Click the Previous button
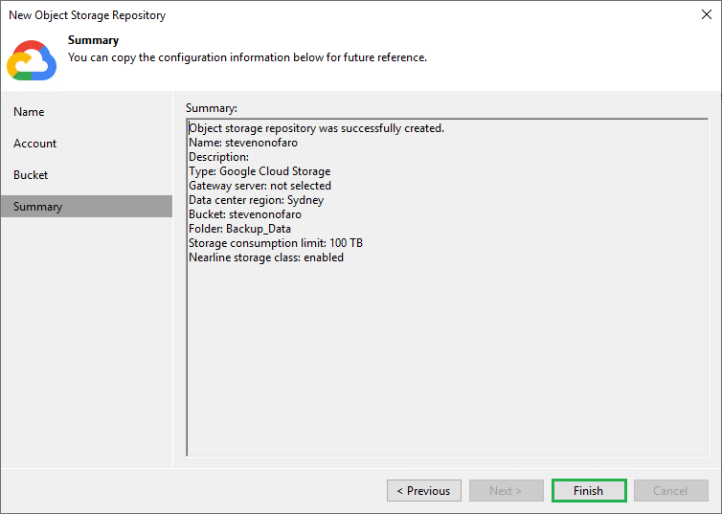This screenshot has width=722, height=514. click(x=424, y=491)
